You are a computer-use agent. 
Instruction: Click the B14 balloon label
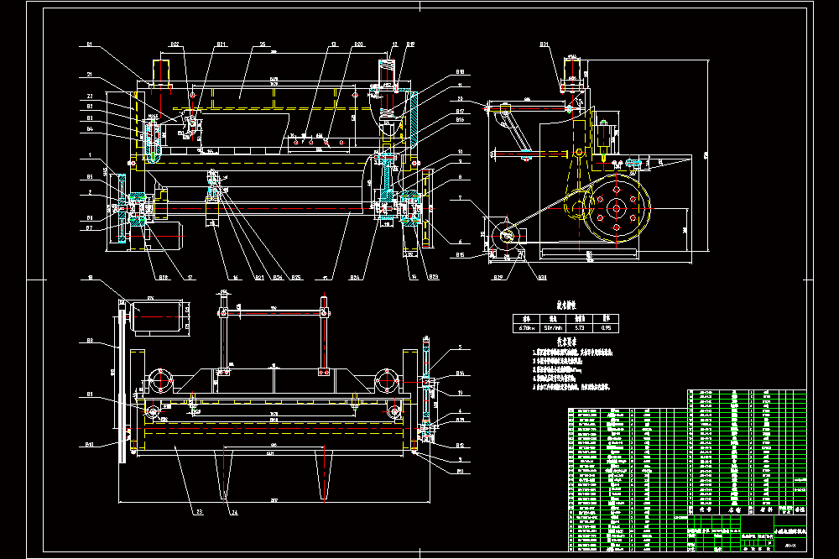click(x=460, y=374)
